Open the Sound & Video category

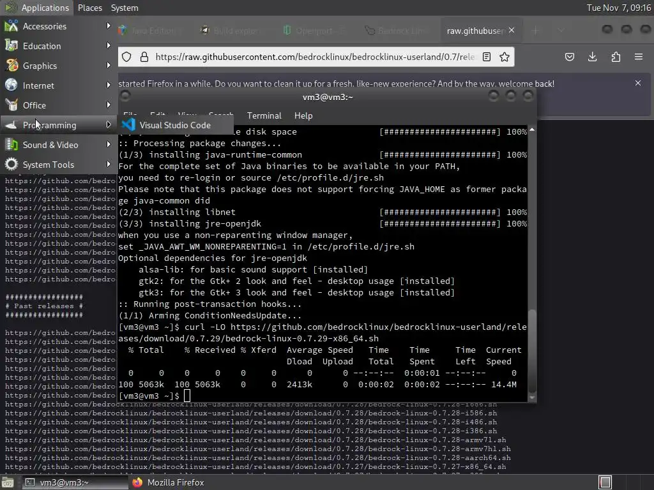point(58,145)
